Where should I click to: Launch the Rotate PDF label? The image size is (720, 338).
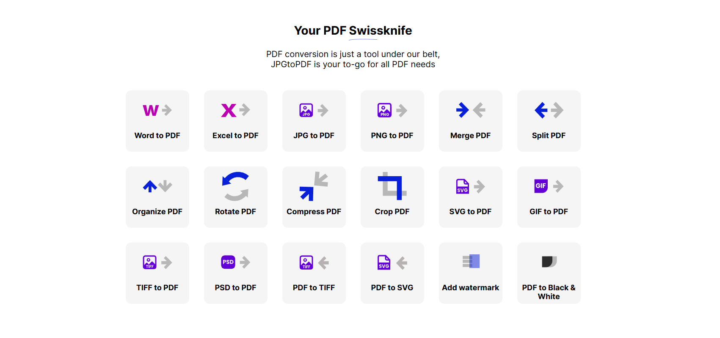click(x=236, y=212)
